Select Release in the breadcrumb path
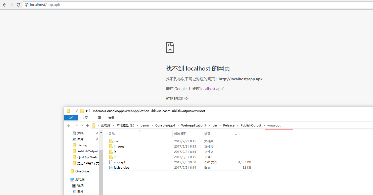The height and width of the screenshot is (195, 373). [x=229, y=125]
